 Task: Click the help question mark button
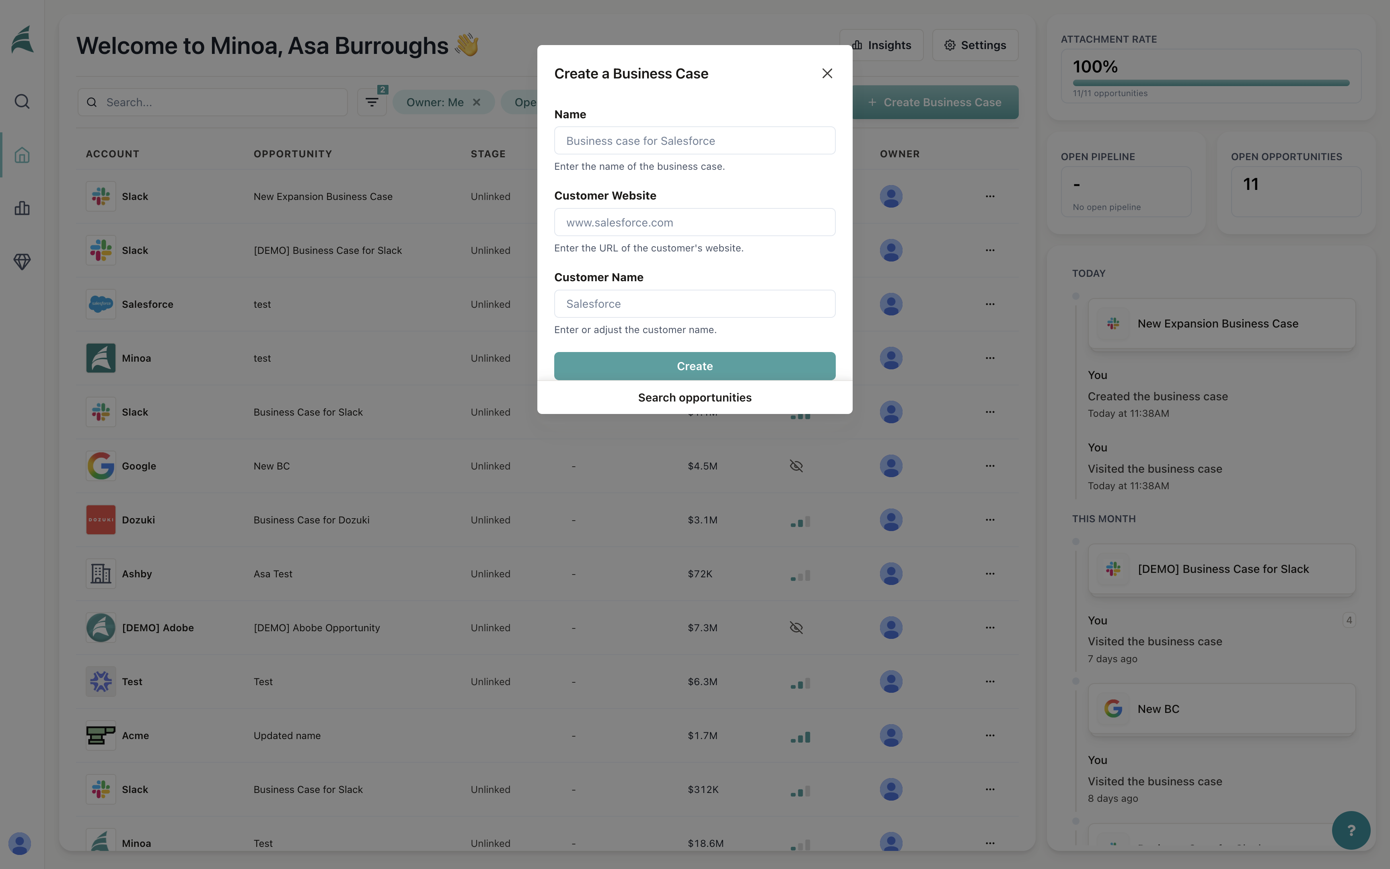coord(1351,830)
